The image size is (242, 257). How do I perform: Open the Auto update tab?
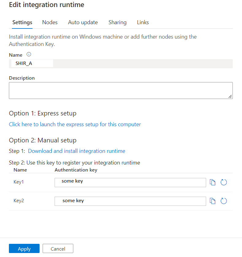pyautogui.click(x=83, y=22)
